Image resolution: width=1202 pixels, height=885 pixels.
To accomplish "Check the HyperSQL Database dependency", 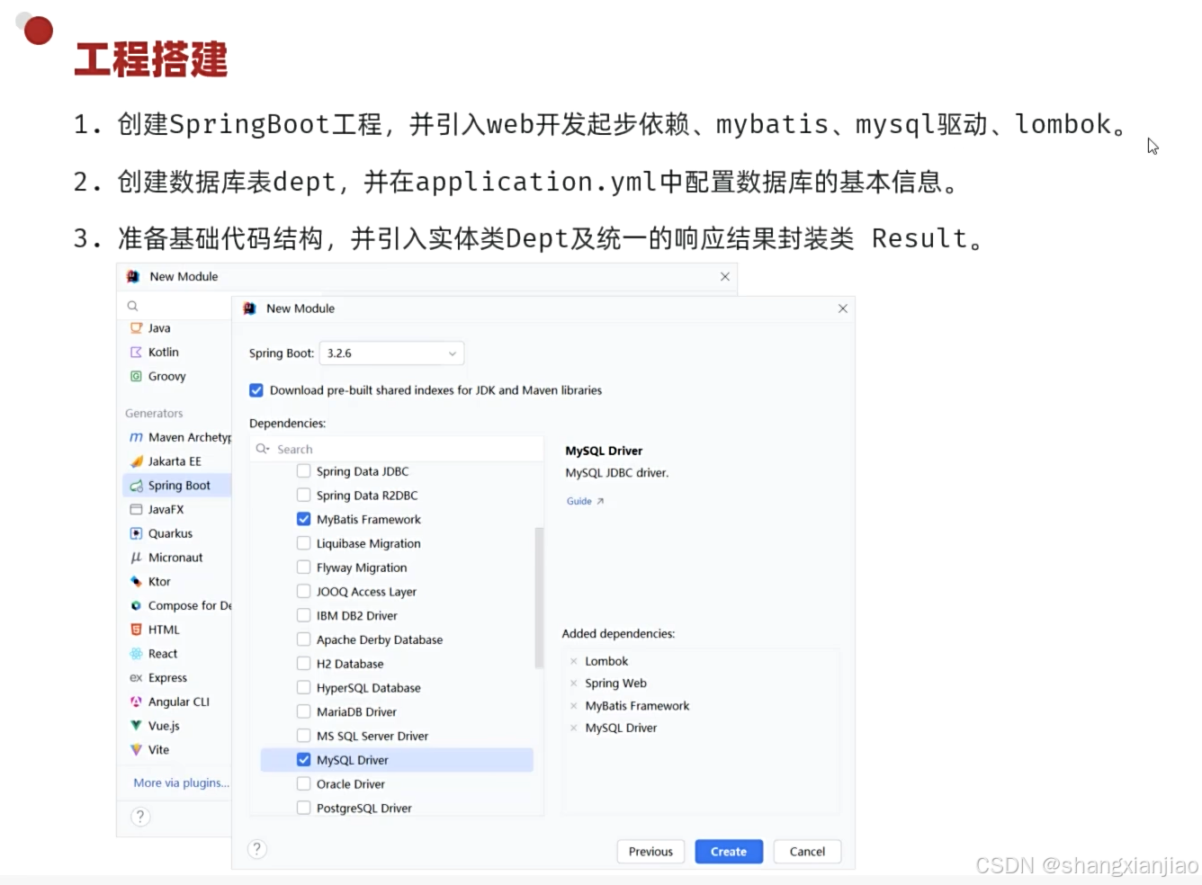I will tap(304, 688).
